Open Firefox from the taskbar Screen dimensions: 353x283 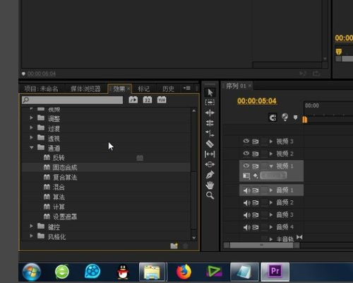pyautogui.click(x=184, y=272)
